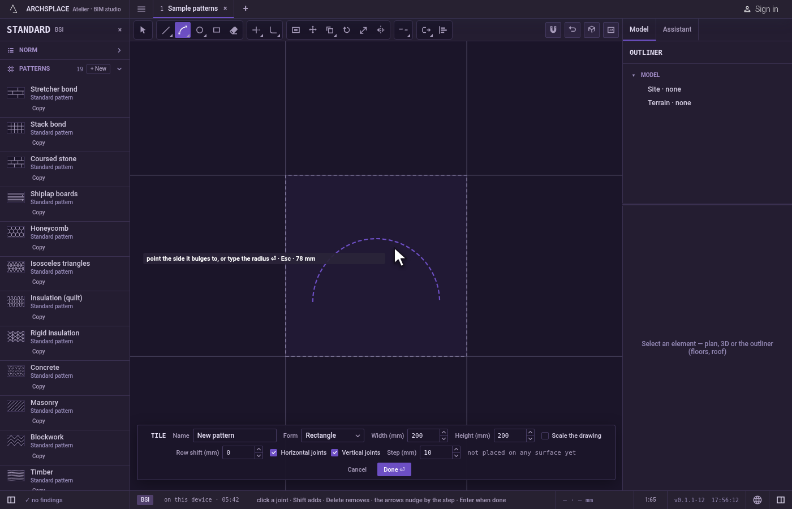Toggle the Horizontal joints checkbox
This screenshot has height=509, width=792.
point(274,452)
